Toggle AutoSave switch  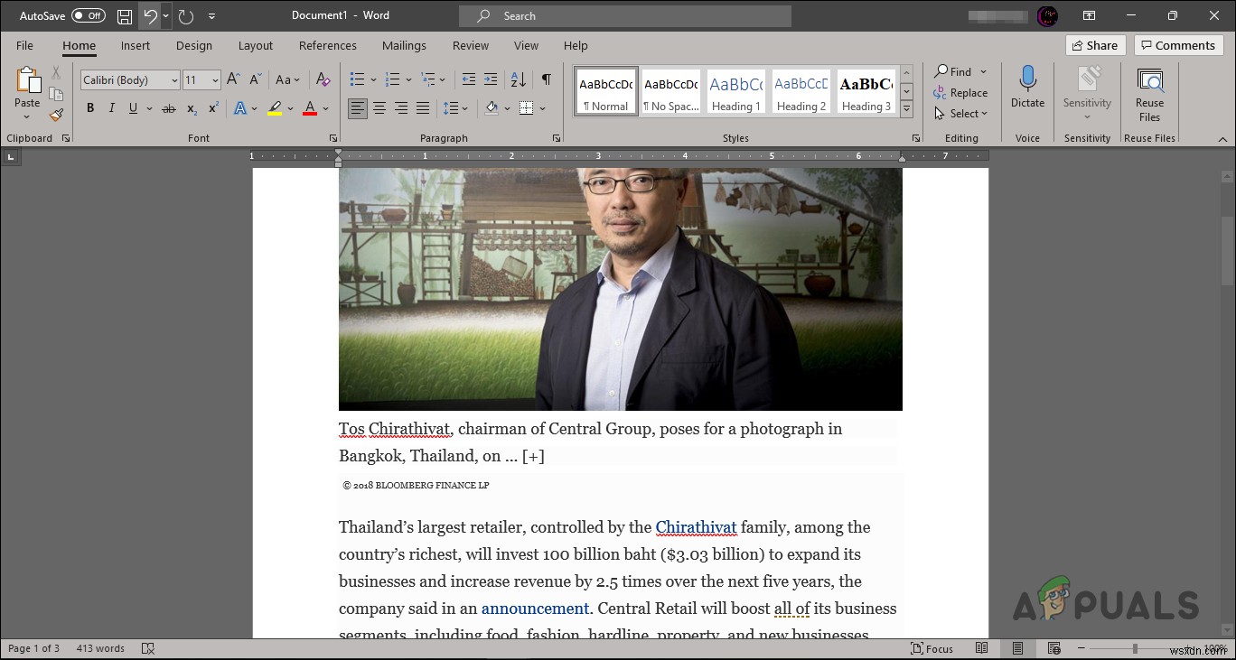click(88, 16)
